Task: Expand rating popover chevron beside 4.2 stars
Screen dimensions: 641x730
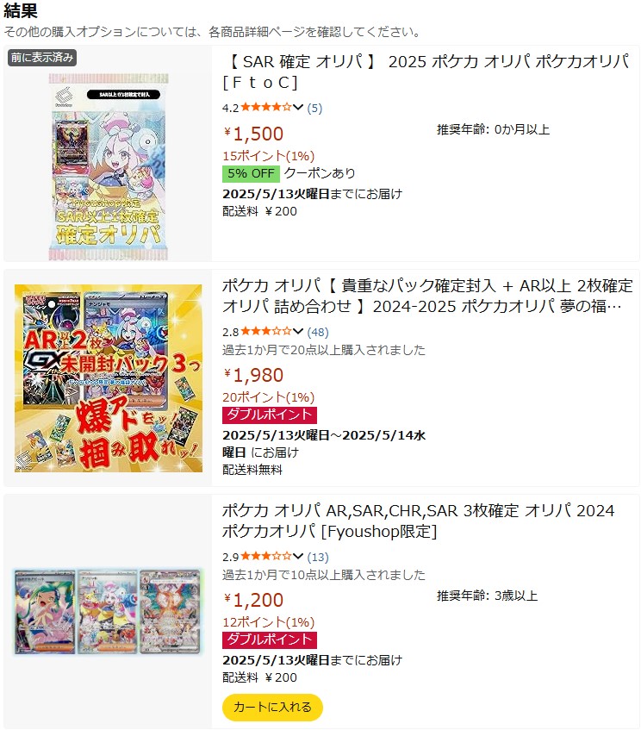Action: tap(298, 108)
